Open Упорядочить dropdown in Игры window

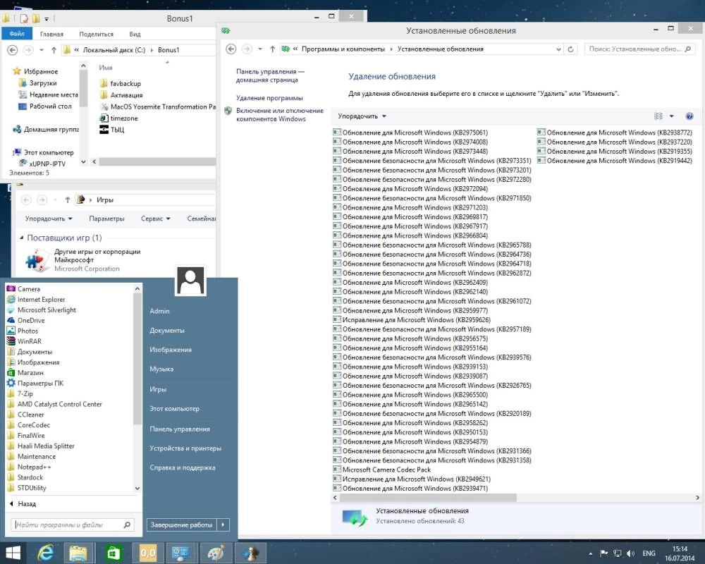pos(49,219)
